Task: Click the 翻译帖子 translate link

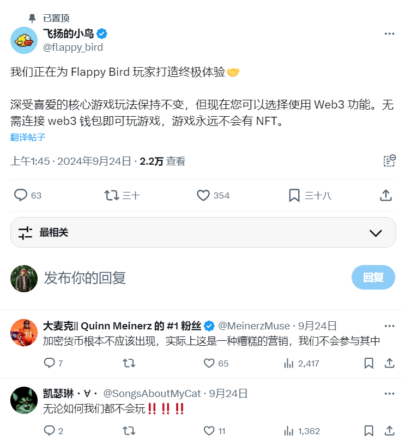Action: (x=28, y=137)
